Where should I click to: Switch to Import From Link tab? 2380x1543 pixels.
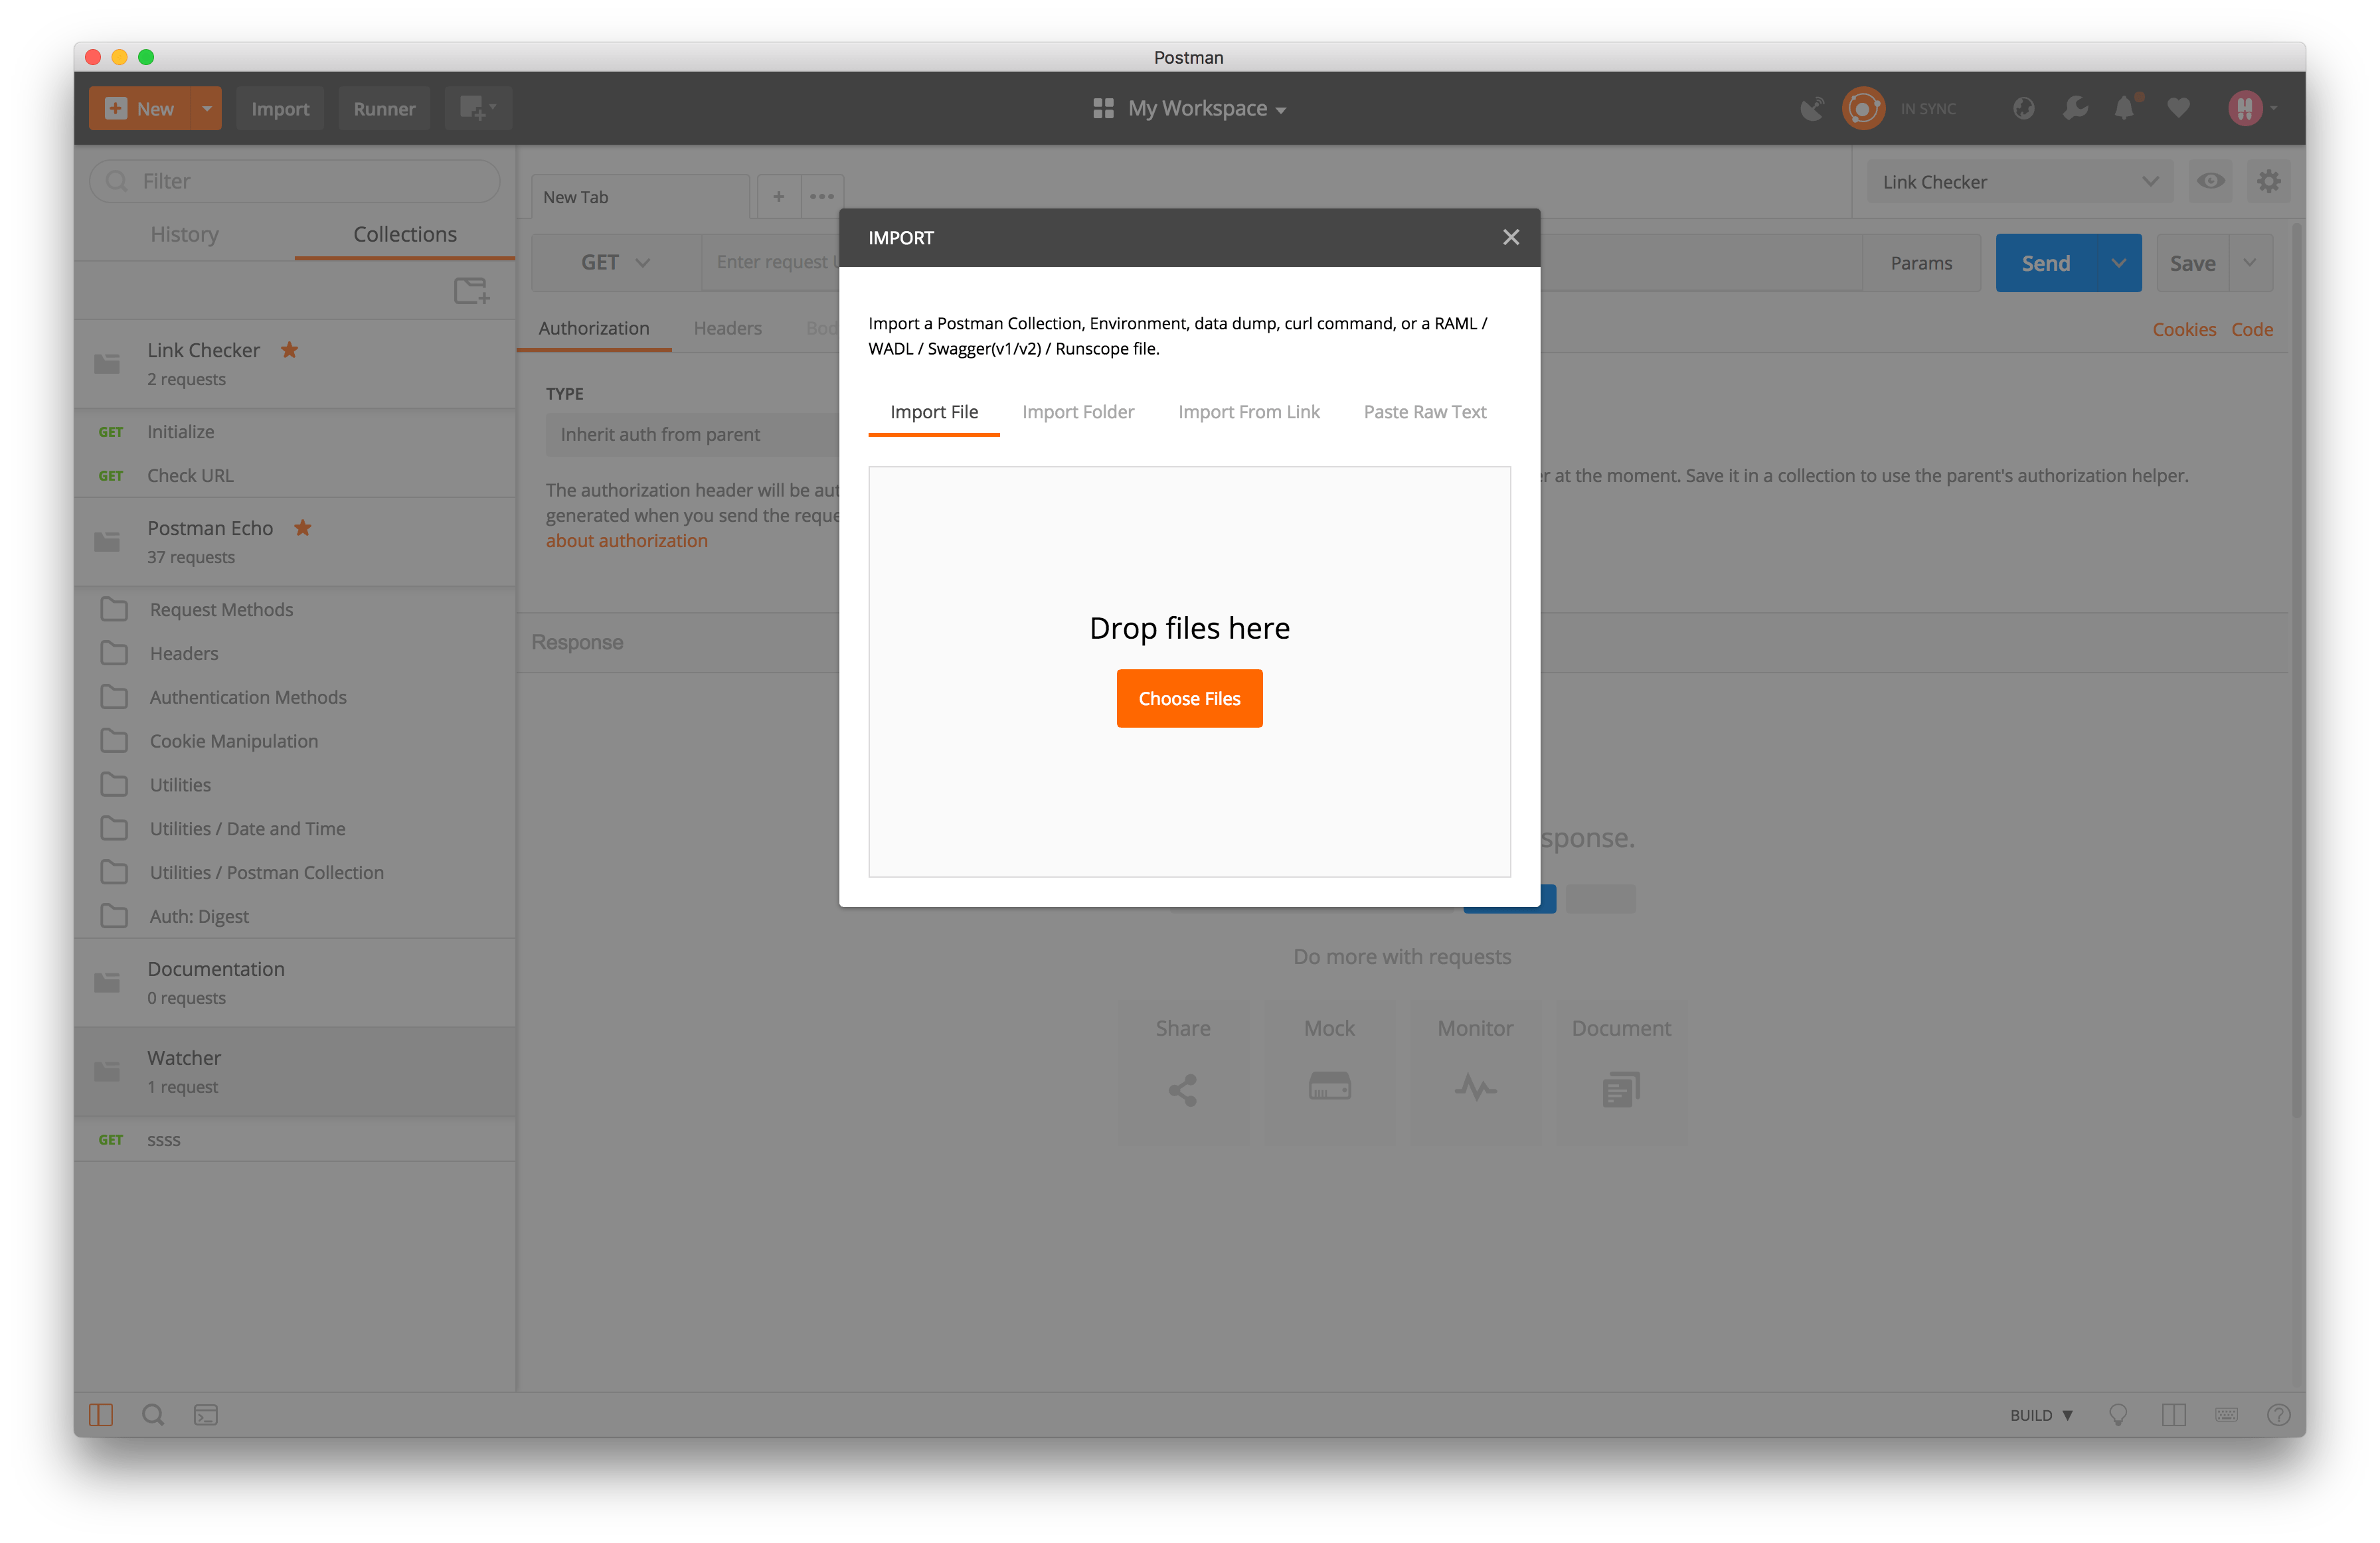click(x=1248, y=412)
